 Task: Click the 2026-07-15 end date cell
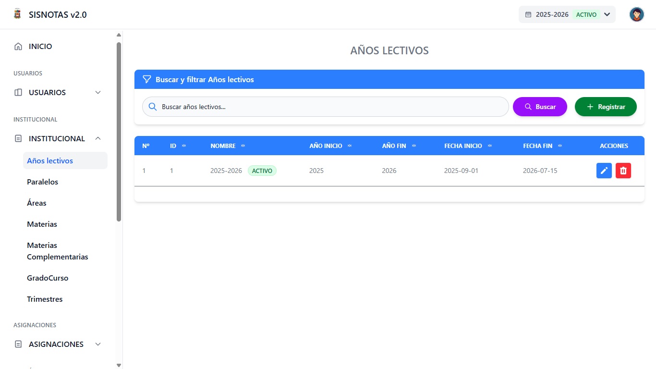pos(540,171)
